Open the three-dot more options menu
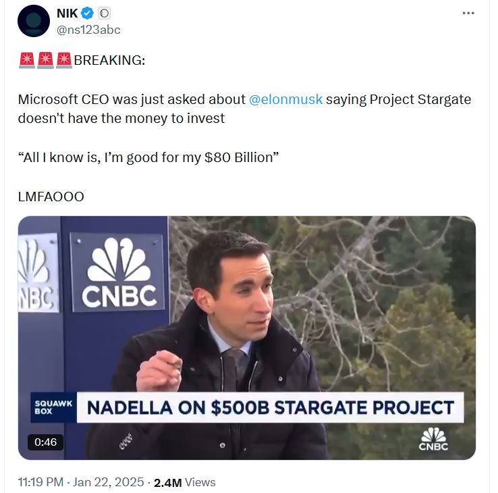 click(468, 14)
